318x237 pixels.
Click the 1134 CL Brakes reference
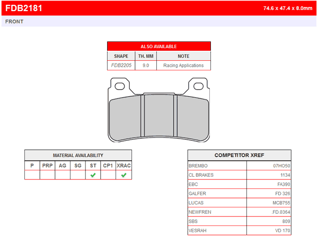point(285,175)
